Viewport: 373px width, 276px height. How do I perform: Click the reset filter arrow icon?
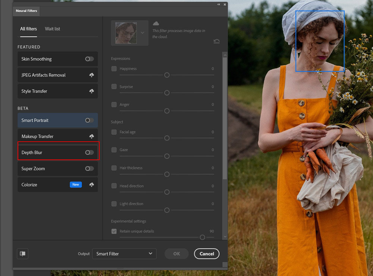217,41
